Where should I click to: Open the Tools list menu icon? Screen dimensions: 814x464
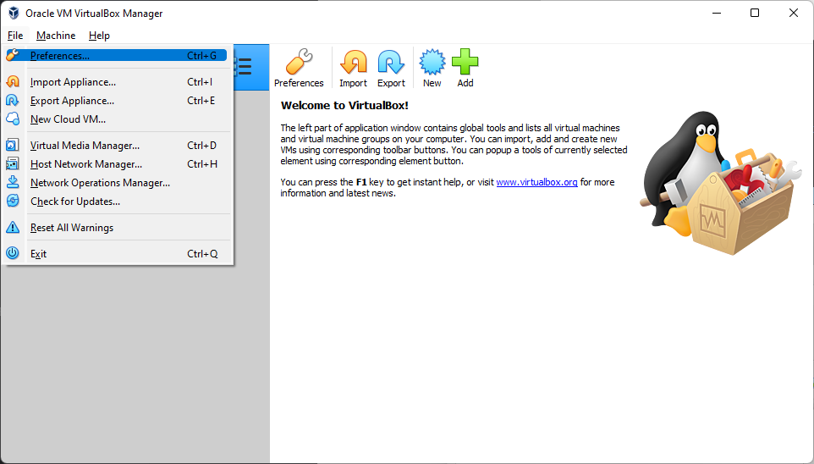(x=244, y=67)
